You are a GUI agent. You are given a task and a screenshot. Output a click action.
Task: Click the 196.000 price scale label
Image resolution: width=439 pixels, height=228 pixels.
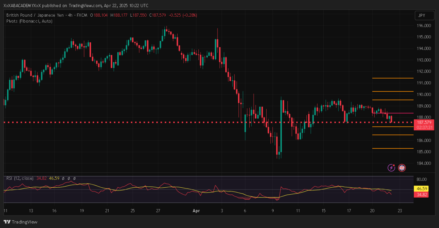(x=423, y=26)
